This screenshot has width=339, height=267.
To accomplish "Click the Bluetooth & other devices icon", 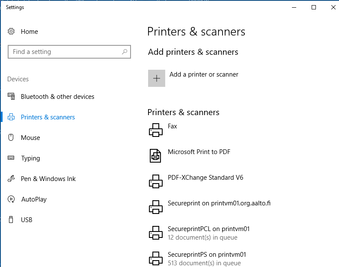I will click(12, 97).
